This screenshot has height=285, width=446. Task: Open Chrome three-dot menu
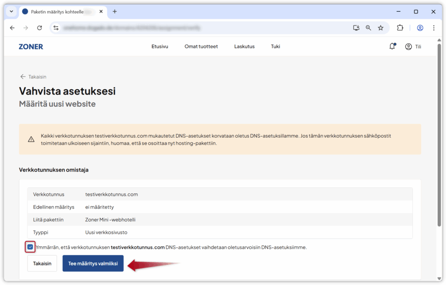(434, 28)
